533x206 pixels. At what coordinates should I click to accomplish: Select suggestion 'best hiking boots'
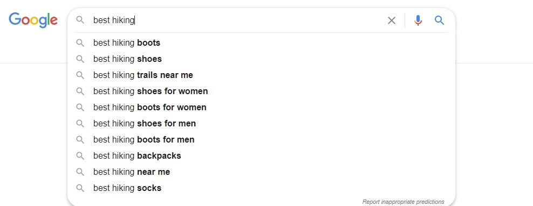[261, 43]
